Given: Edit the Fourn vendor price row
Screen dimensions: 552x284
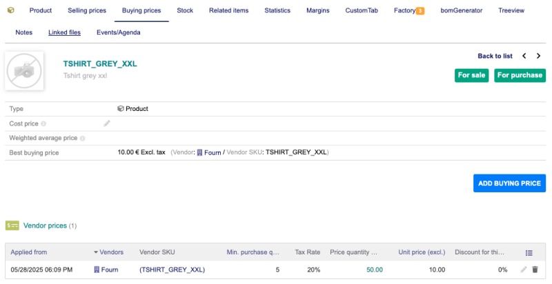Looking at the screenshot, I should [524, 270].
